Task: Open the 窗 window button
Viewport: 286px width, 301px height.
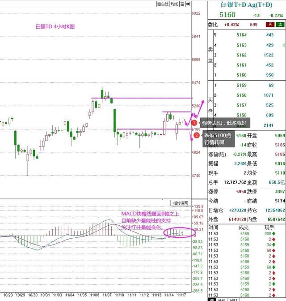Action: click(x=182, y=4)
